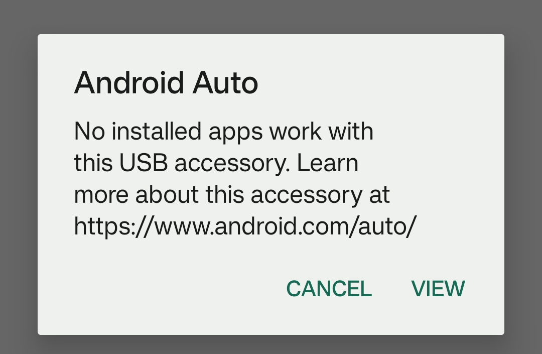Tap the CANCEL button in the dialog

[329, 289]
